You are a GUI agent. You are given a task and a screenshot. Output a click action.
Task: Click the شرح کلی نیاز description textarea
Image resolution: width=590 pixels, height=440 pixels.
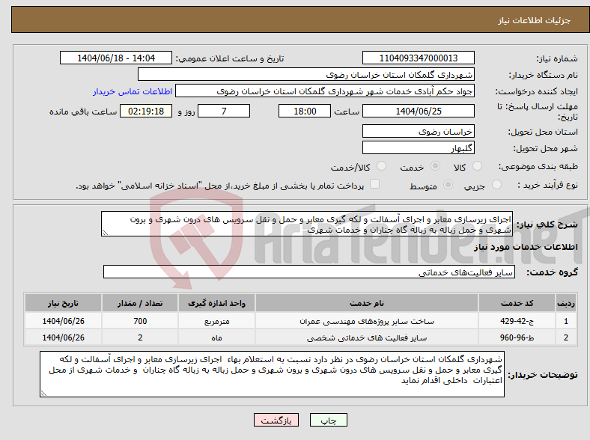(307, 224)
